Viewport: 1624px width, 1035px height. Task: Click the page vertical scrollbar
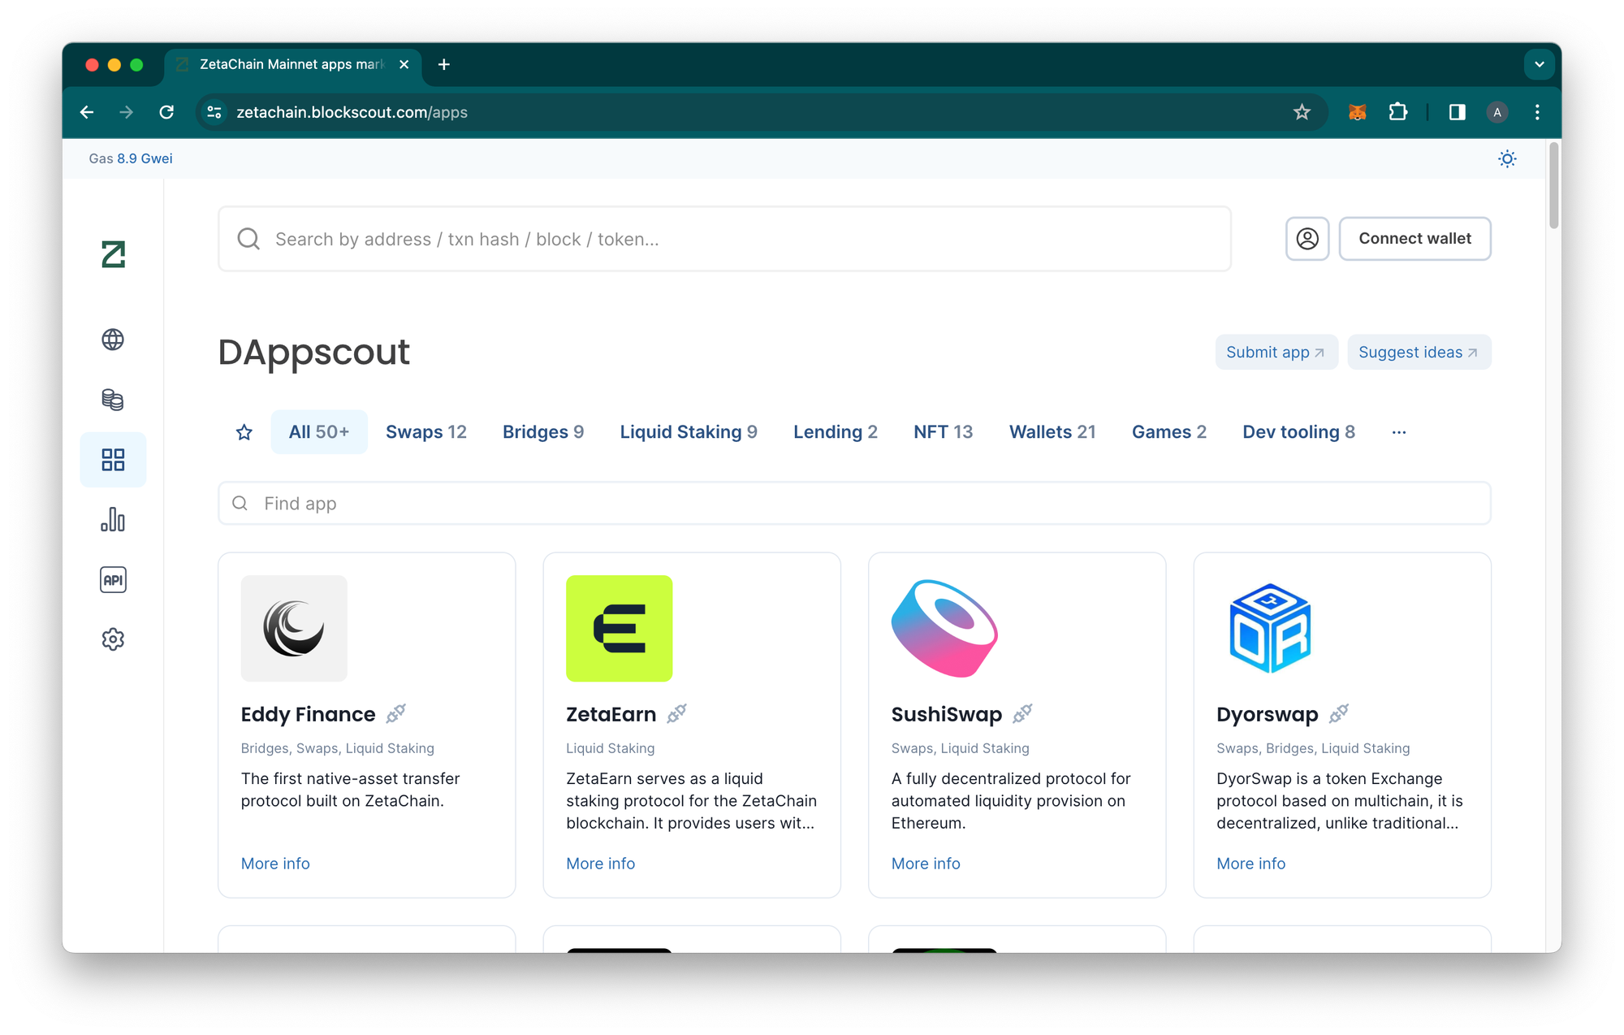click(x=1553, y=187)
